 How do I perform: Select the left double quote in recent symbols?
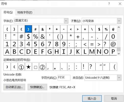[99, 67]
